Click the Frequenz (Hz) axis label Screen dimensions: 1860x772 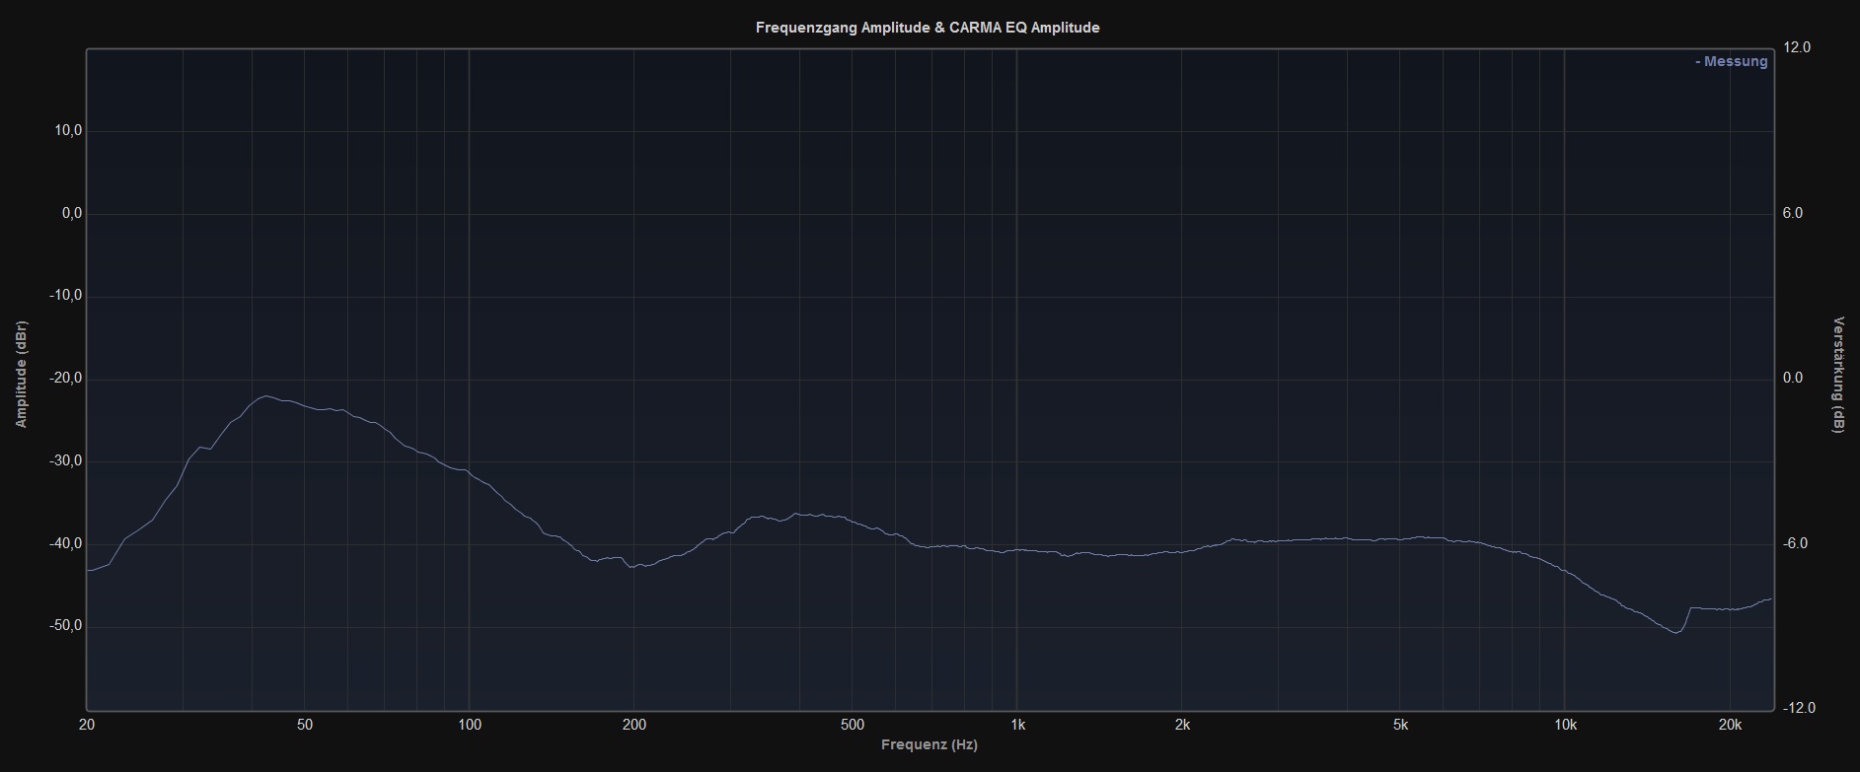pyautogui.click(x=929, y=744)
